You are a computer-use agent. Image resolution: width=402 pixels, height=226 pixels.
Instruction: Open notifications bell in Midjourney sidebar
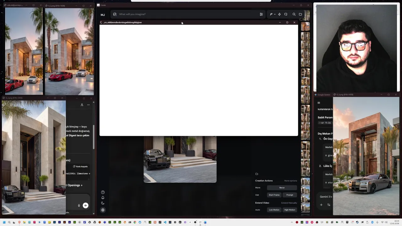[103, 198]
